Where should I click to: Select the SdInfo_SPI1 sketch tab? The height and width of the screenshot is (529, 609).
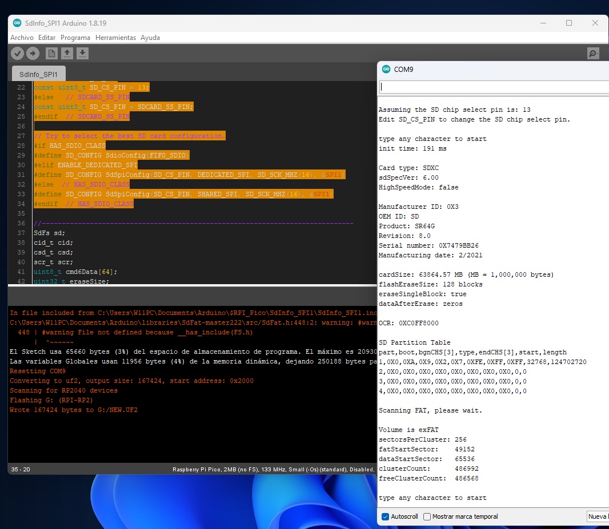pyautogui.click(x=38, y=74)
